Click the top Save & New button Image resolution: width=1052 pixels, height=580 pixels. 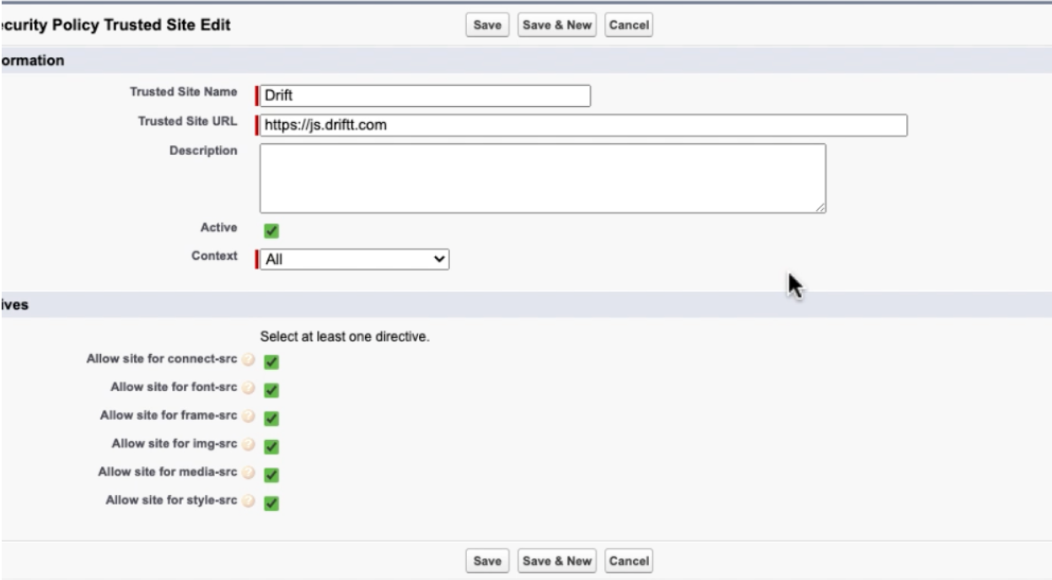(557, 25)
